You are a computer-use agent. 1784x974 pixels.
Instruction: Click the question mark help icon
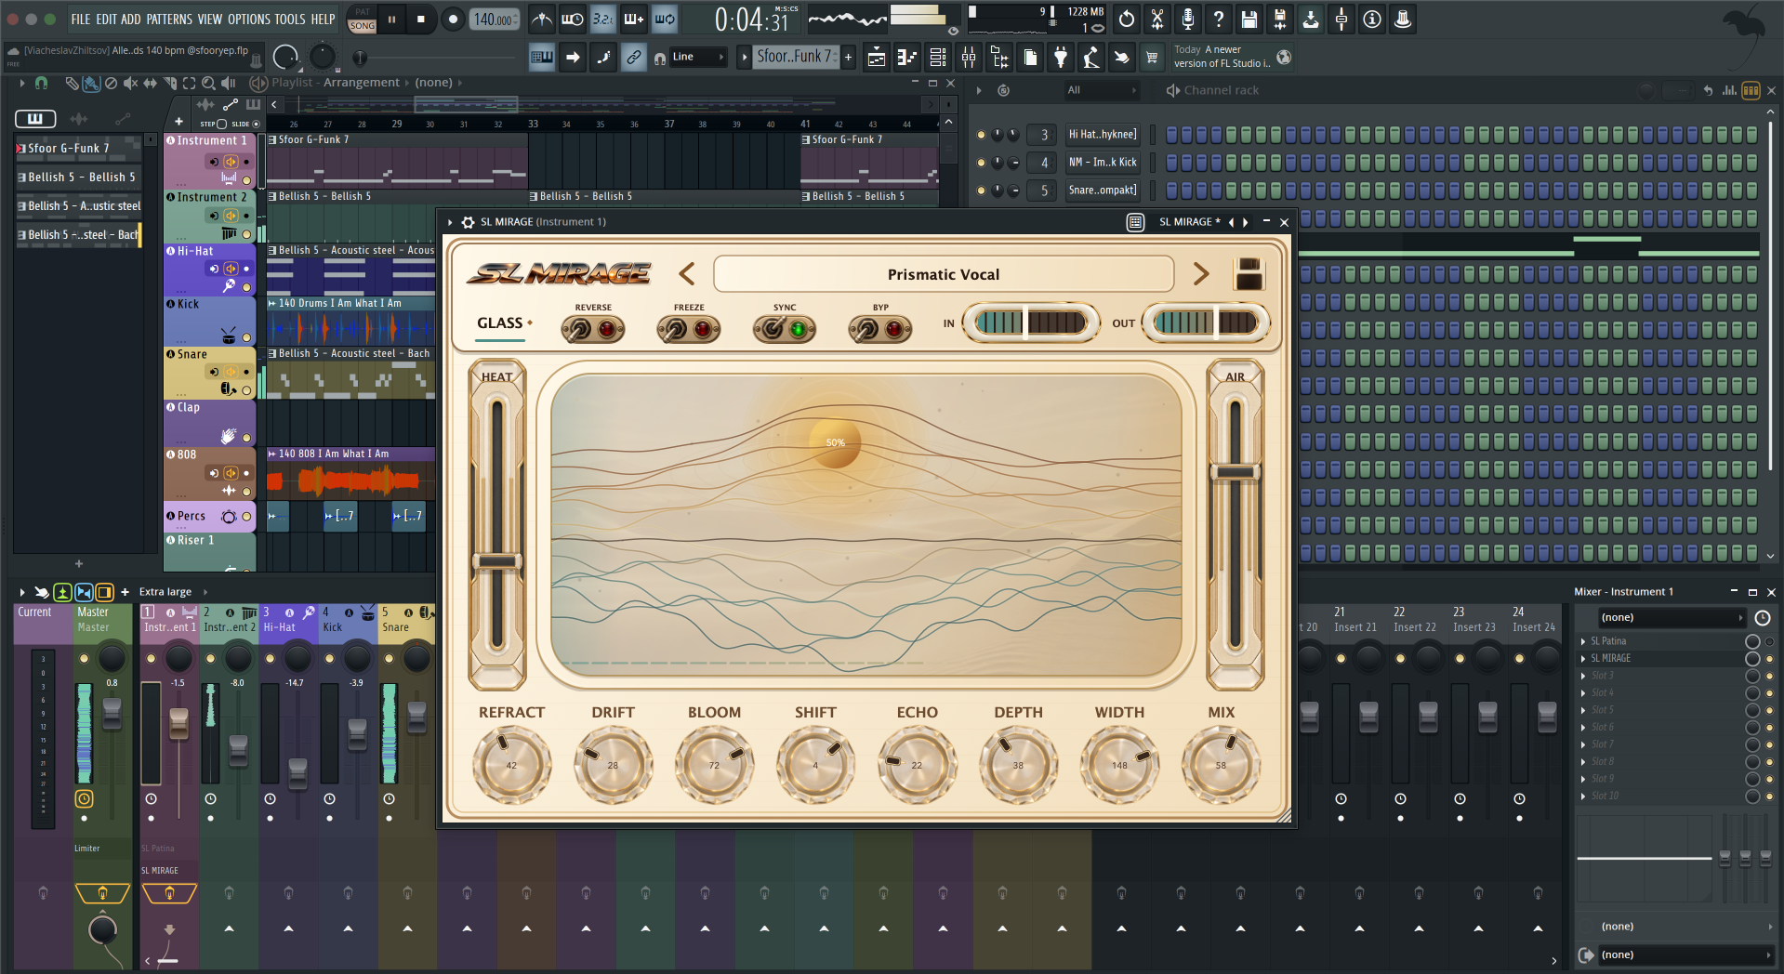point(1219,19)
